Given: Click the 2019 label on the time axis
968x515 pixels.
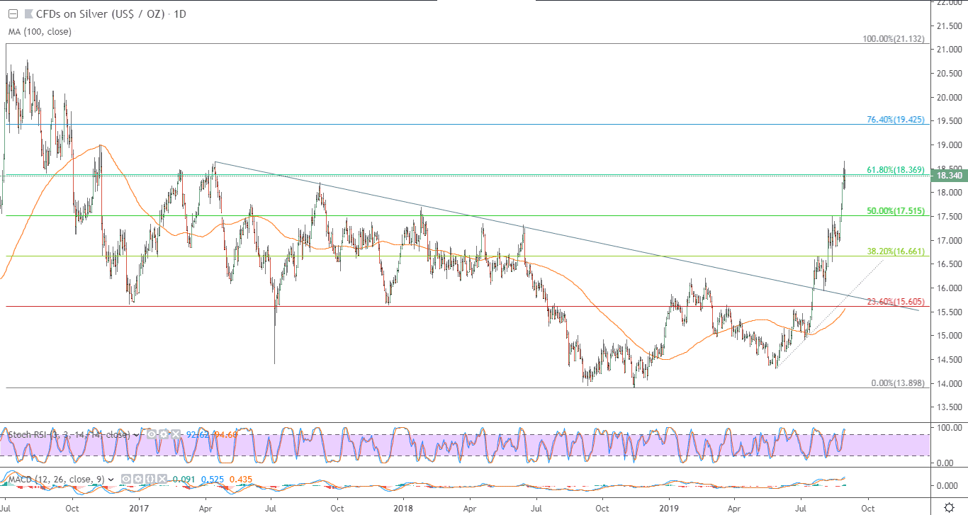Looking at the screenshot, I should [670, 508].
